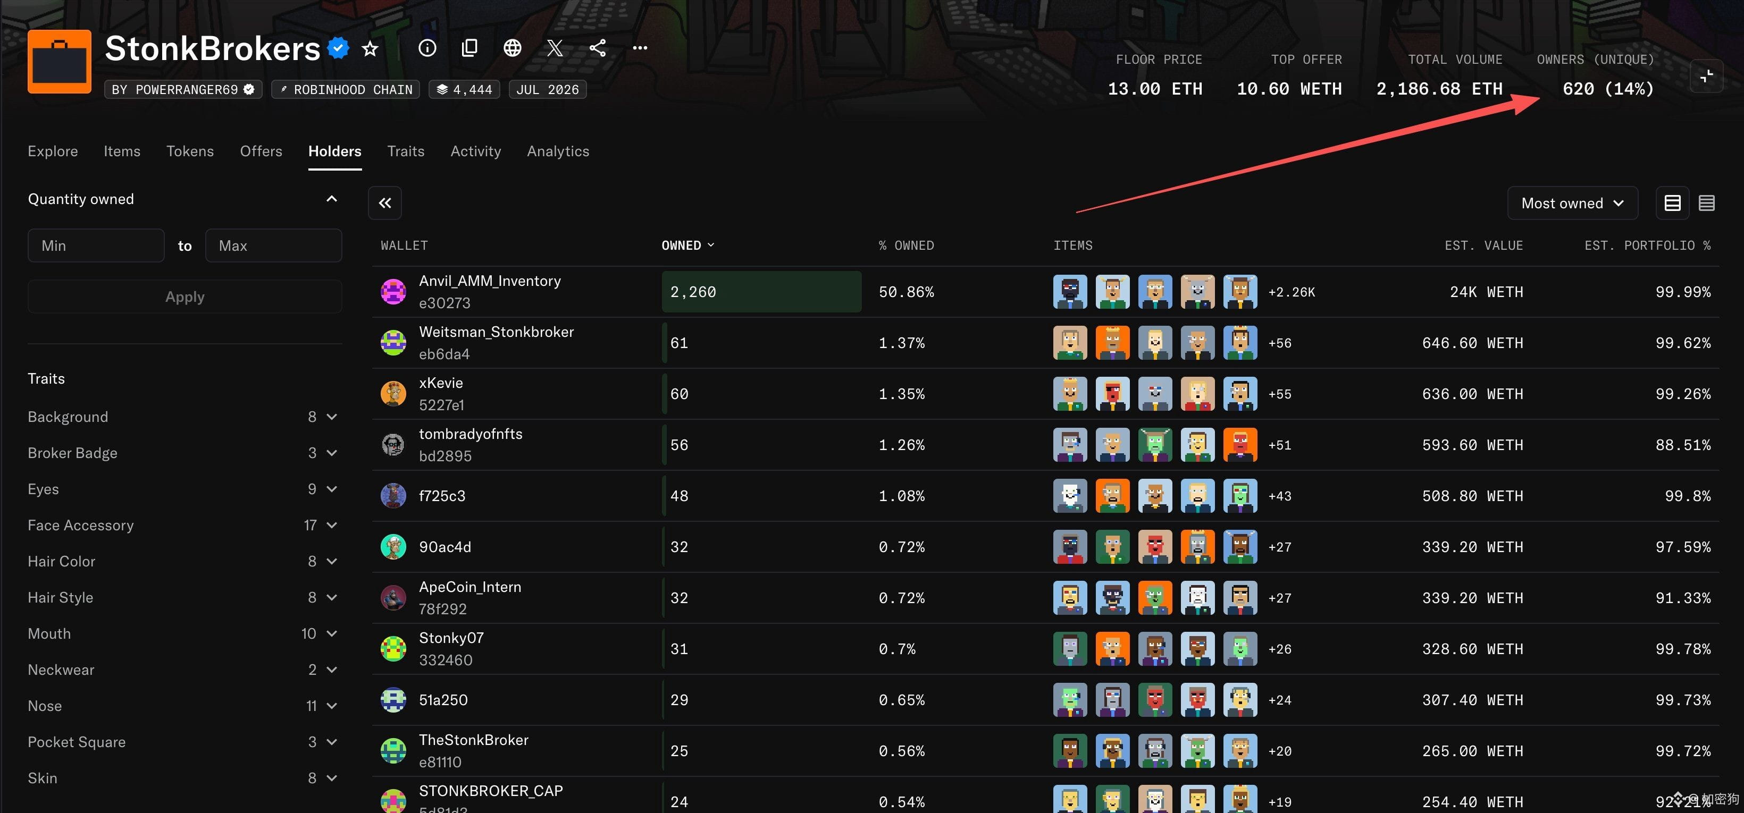Open the Most owned sort dropdown
1744x813 pixels.
pyautogui.click(x=1572, y=203)
